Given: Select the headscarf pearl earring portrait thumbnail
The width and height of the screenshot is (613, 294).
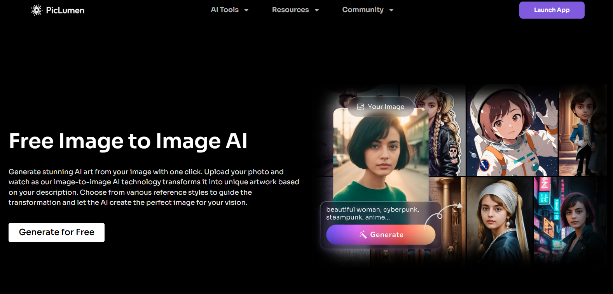Looking at the screenshot, I should [499, 221].
